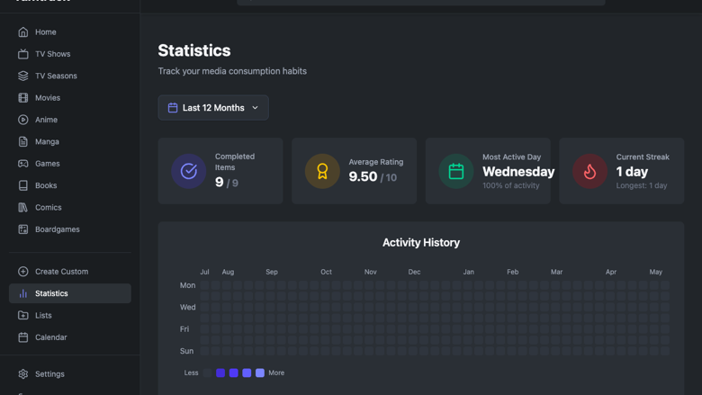The image size is (702, 395).
Task: Navigate to Boardgames
Action: [x=70, y=229]
